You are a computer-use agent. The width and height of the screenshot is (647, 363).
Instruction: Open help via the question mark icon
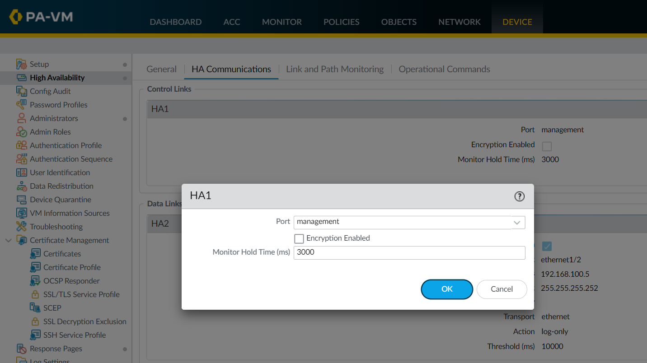[519, 196]
